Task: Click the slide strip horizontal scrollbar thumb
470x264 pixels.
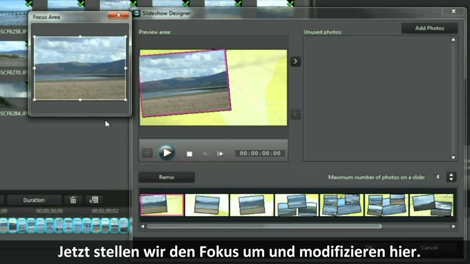Action: click(264, 227)
